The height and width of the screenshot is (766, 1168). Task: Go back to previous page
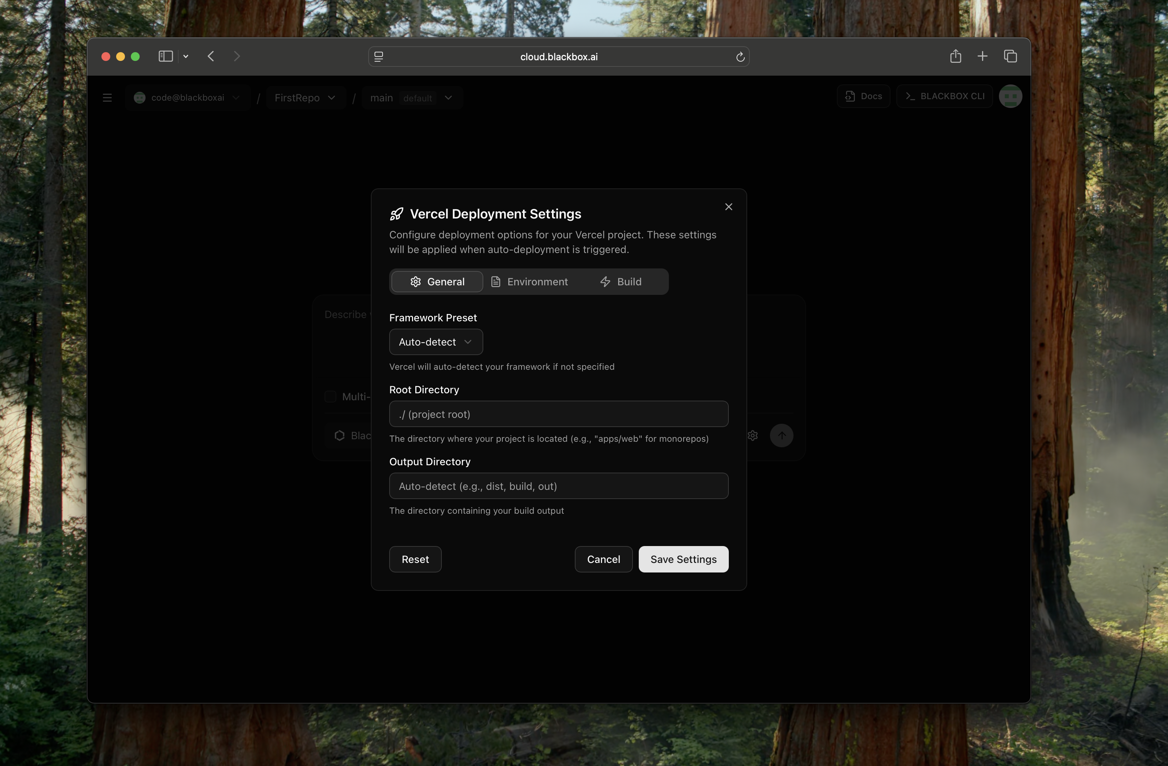click(211, 57)
